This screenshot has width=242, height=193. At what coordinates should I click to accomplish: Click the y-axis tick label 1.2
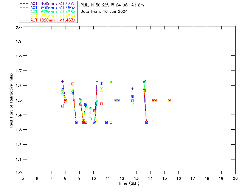pos(19,145)
